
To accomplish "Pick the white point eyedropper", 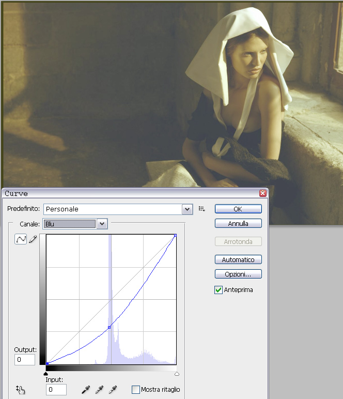I will coord(113,390).
